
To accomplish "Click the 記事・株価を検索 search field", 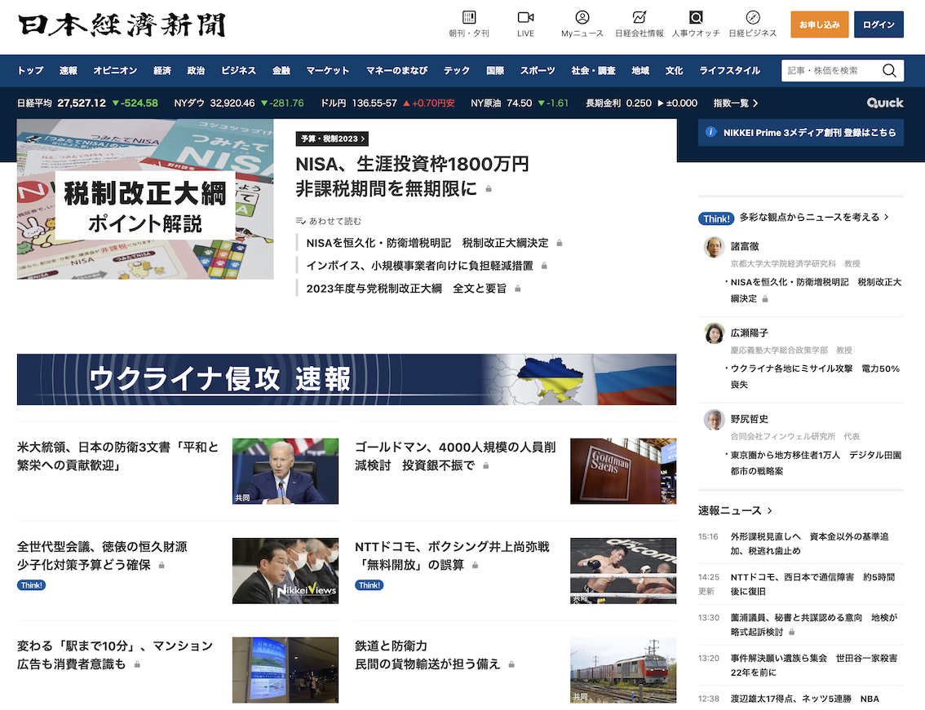I will pos(832,71).
